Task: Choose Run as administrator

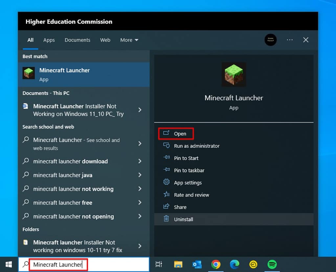Action: (197, 146)
